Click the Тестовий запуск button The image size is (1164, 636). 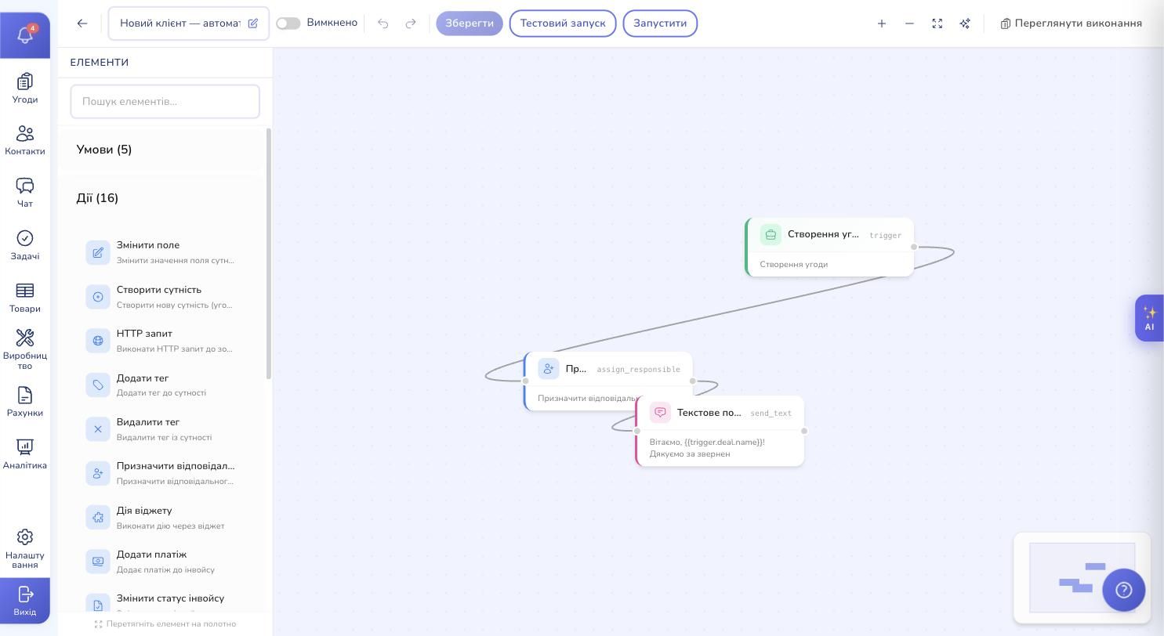pos(563,23)
